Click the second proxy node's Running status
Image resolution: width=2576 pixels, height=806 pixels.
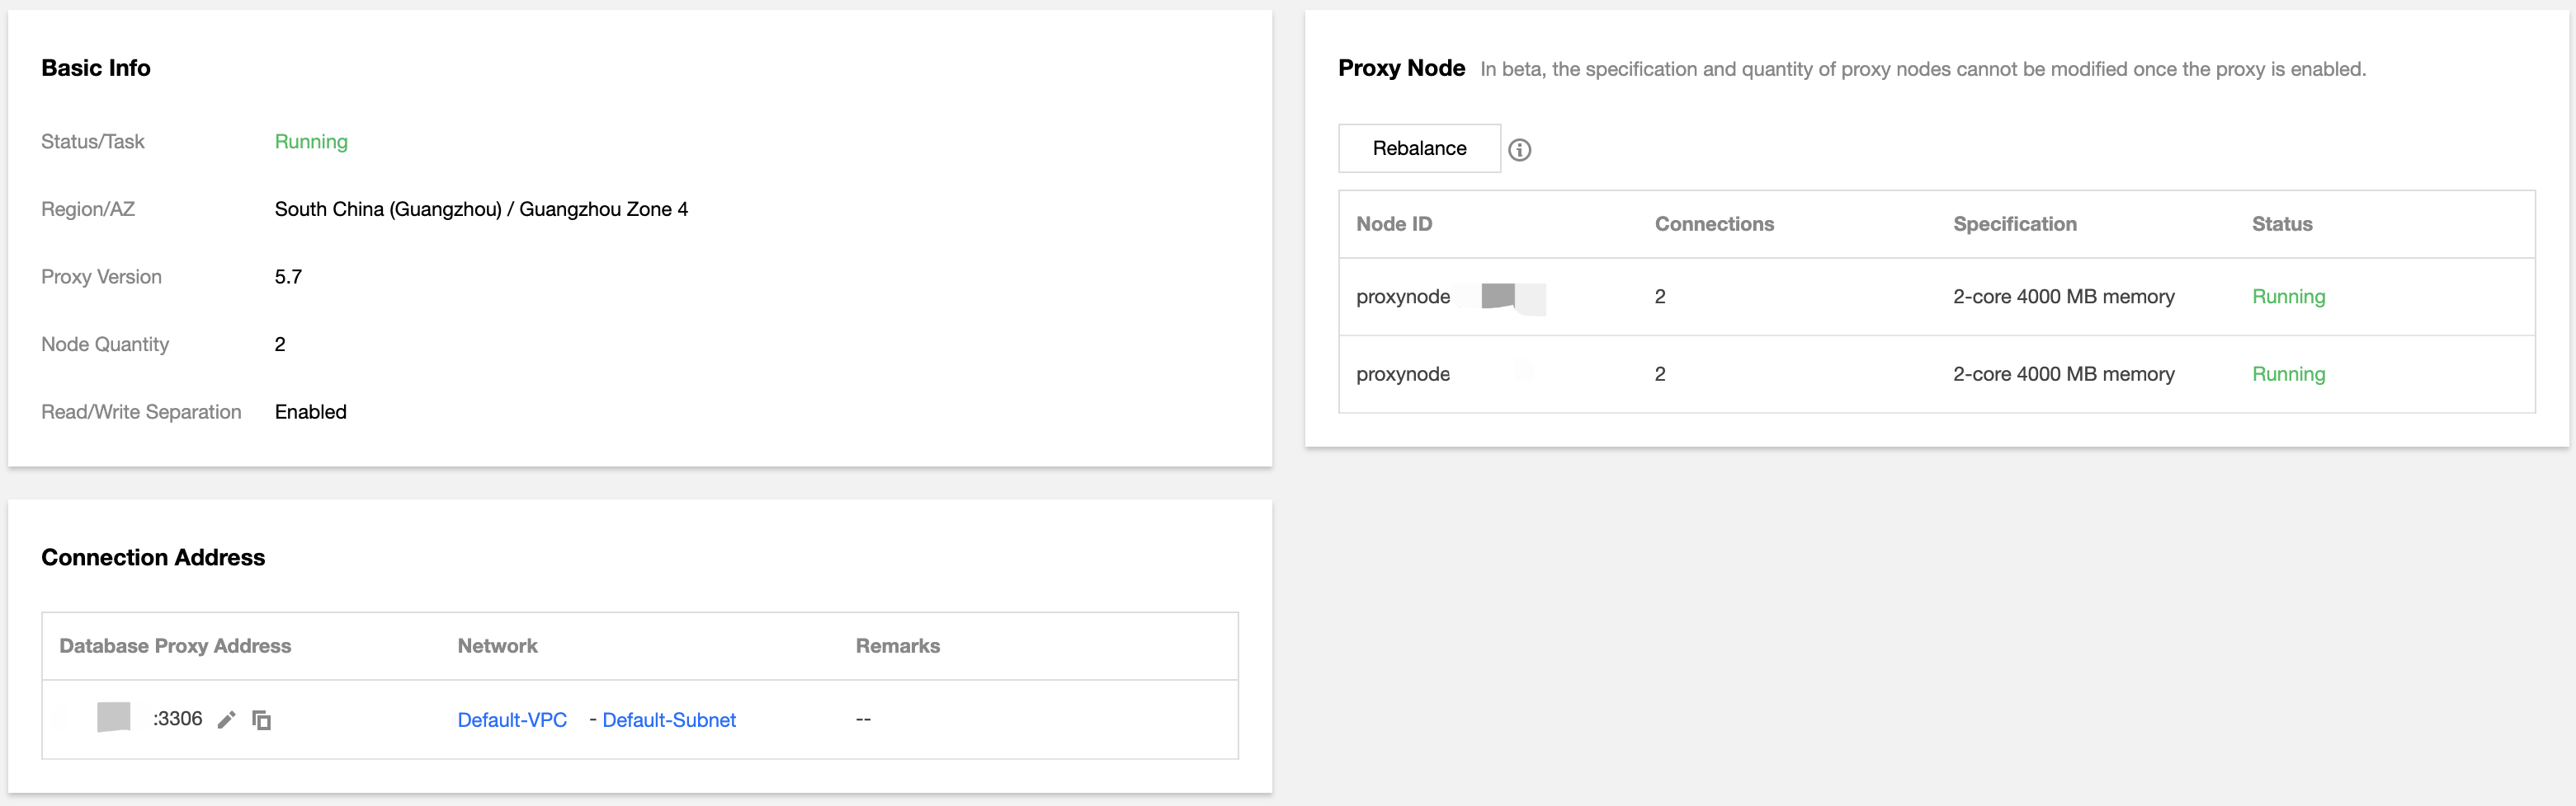(x=2288, y=374)
